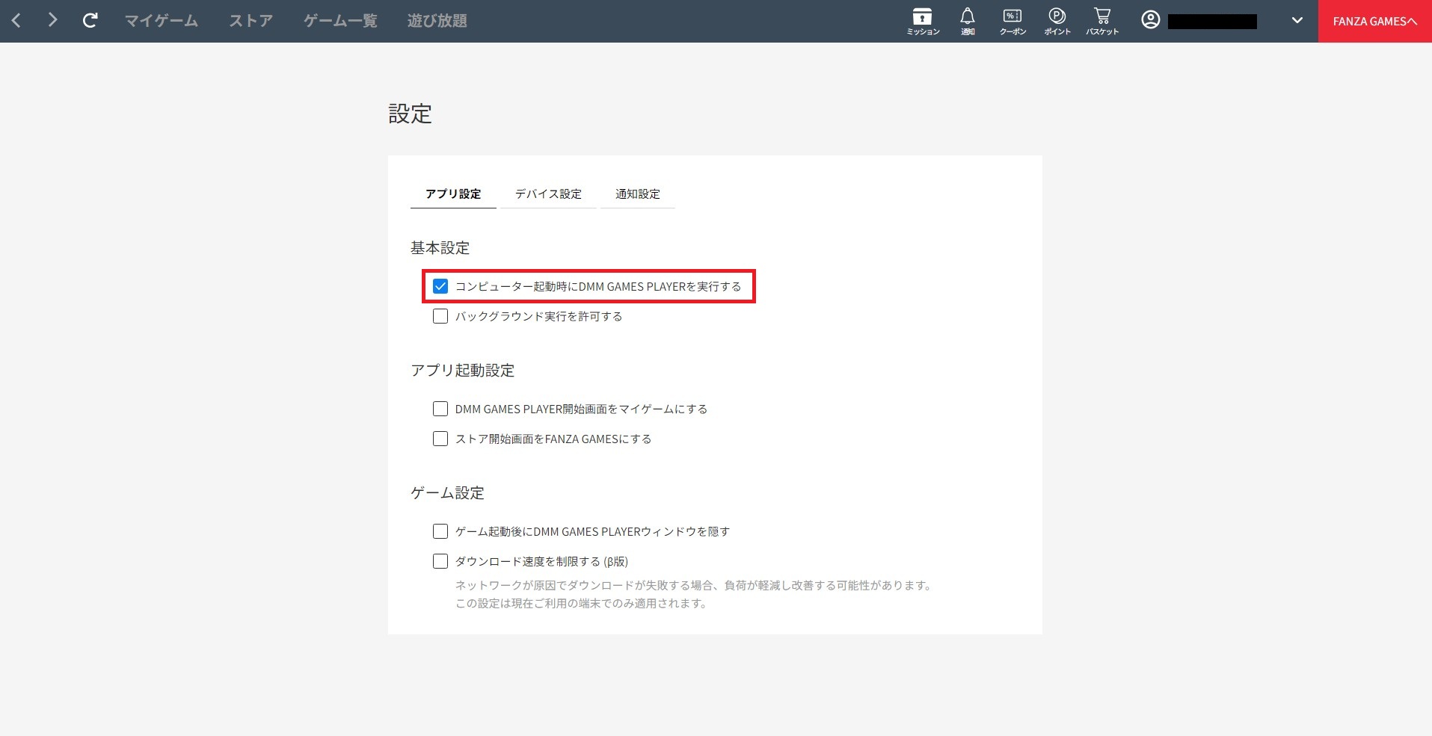
Task: Check DMM GAMES PLAYER開始画面をマイゲームにする
Action: coord(440,409)
